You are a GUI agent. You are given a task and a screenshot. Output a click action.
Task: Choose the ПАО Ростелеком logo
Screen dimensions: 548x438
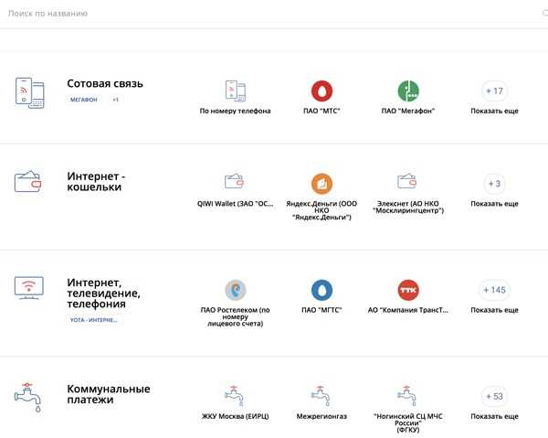(236, 290)
